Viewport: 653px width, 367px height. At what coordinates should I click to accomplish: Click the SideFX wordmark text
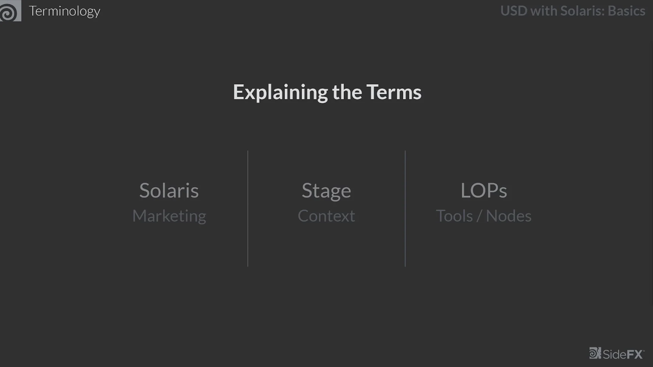[623, 354]
